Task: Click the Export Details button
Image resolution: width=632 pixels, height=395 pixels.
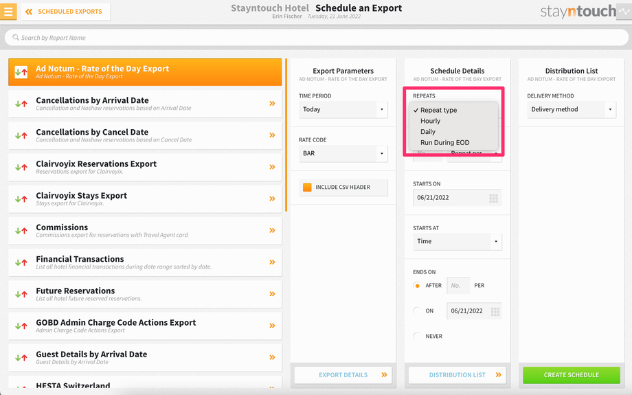Action: tap(343, 375)
